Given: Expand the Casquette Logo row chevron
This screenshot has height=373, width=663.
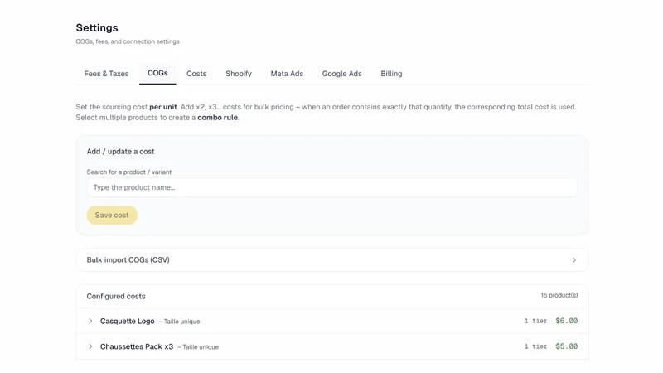Looking at the screenshot, I should click(90, 321).
